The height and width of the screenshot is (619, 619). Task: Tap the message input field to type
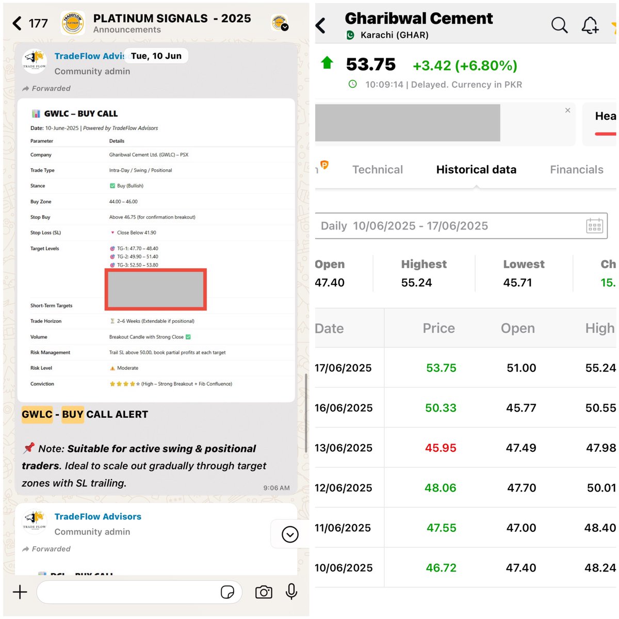tap(129, 592)
